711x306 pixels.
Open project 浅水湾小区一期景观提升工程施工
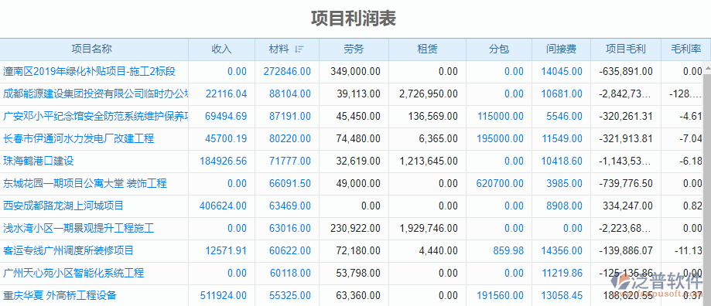[78, 228]
